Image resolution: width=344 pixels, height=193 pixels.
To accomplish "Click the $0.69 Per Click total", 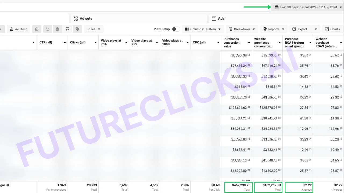I will [216, 185].
